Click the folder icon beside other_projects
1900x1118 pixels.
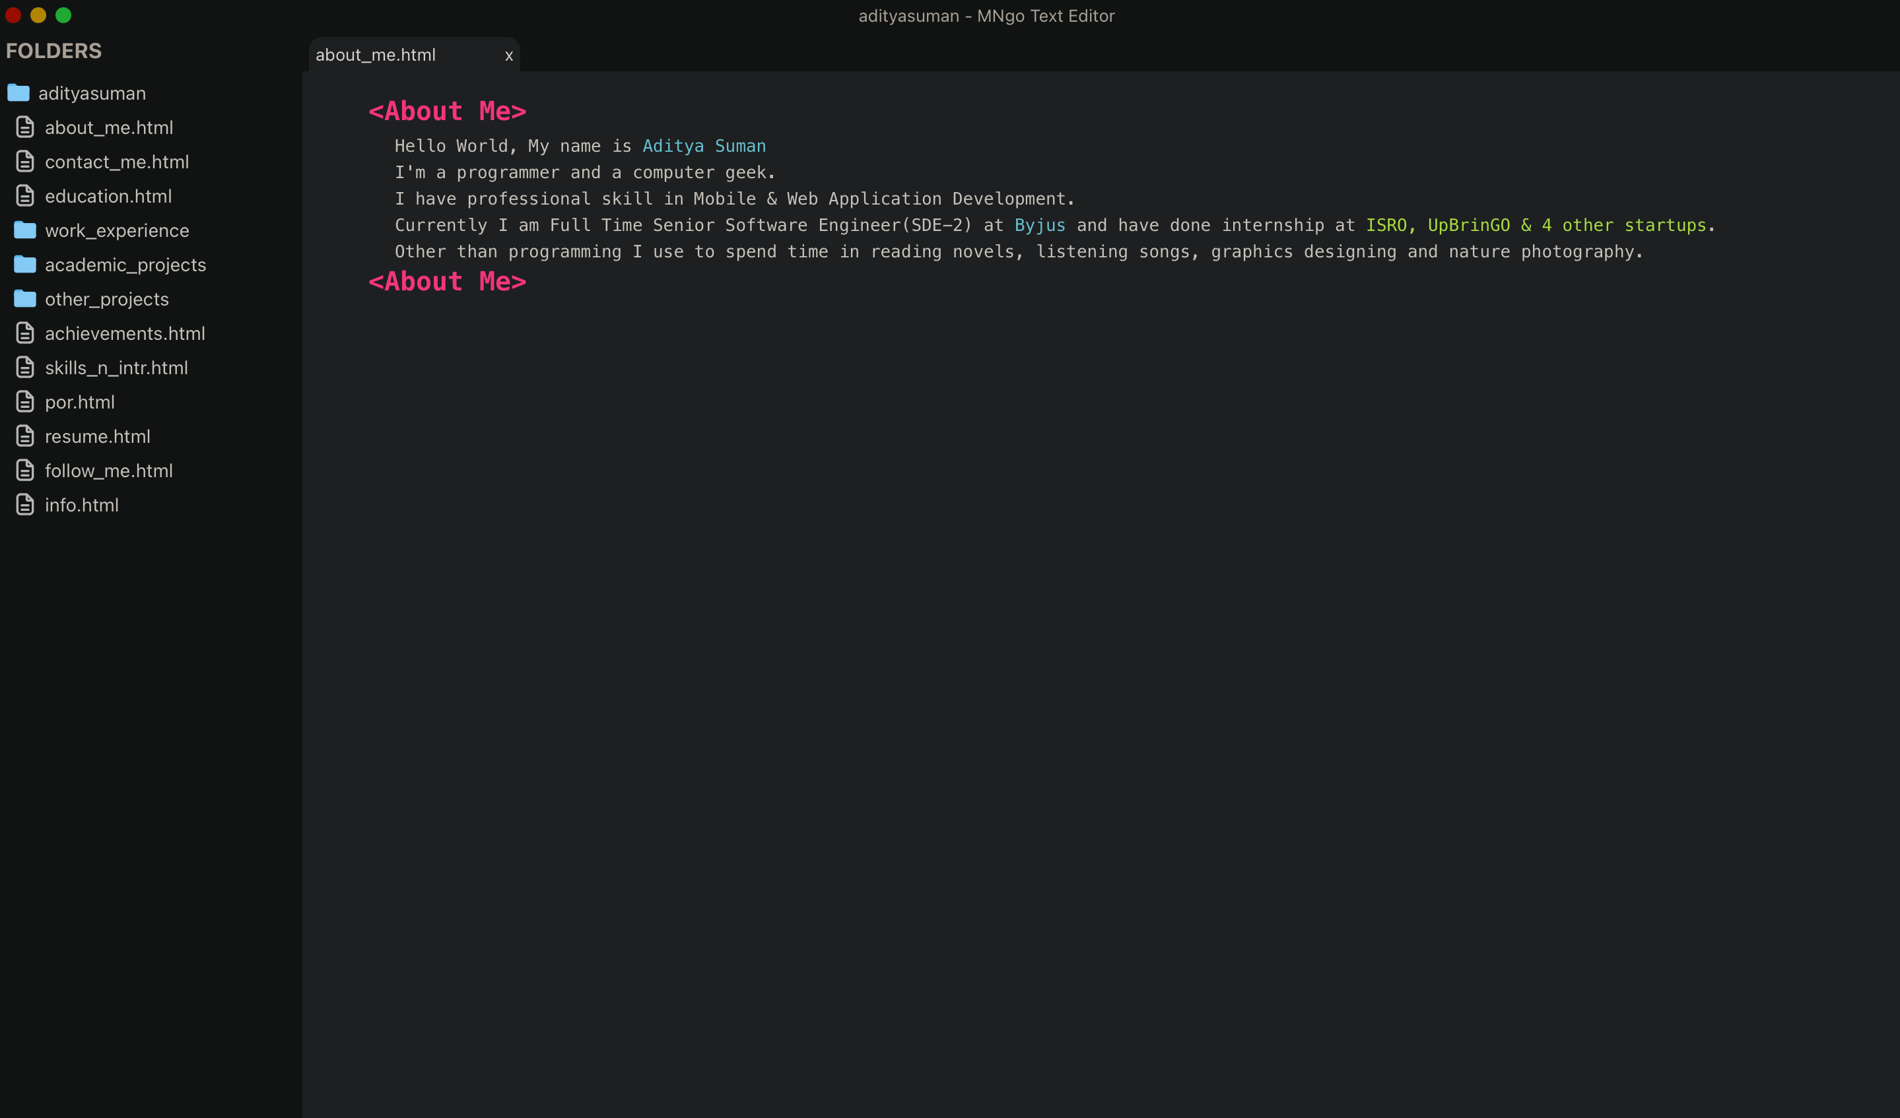click(25, 298)
